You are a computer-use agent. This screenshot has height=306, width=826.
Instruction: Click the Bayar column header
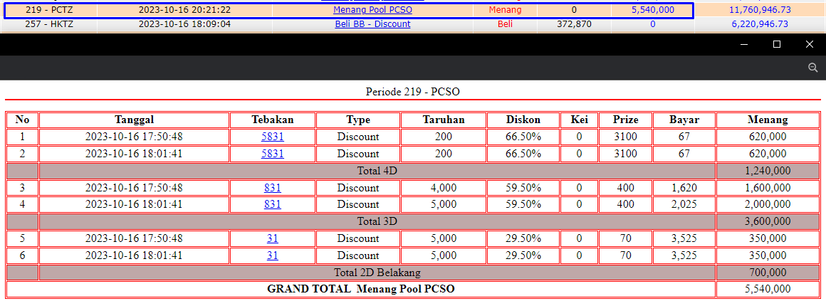pyautogui.click(x=684, y=120)
